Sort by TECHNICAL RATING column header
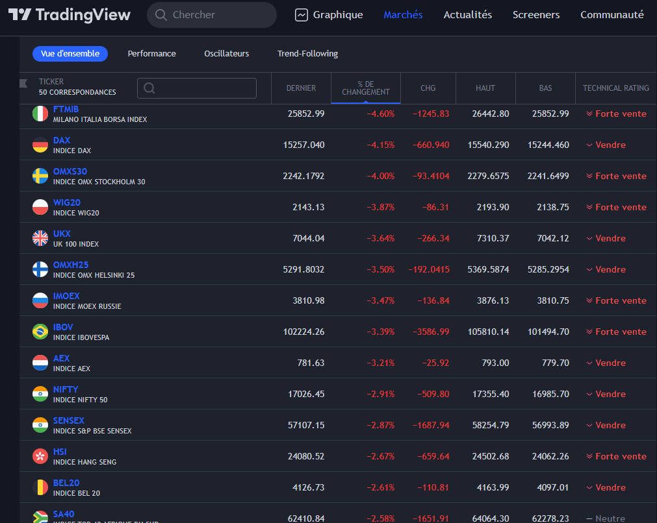Screen dimensions: 657x523 coord(616,88)
